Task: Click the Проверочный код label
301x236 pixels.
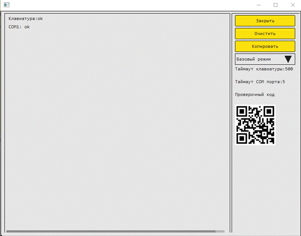Action: click(x=255, y=94)
